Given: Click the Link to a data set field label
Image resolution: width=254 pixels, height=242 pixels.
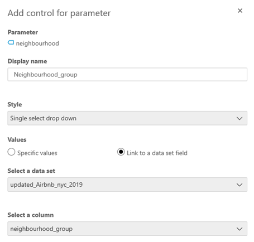Looking at the screenshot, I should pos(157,153).
